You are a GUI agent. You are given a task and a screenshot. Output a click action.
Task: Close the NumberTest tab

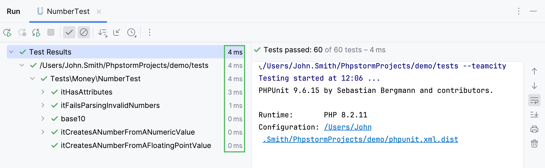(x=99, y=12)
